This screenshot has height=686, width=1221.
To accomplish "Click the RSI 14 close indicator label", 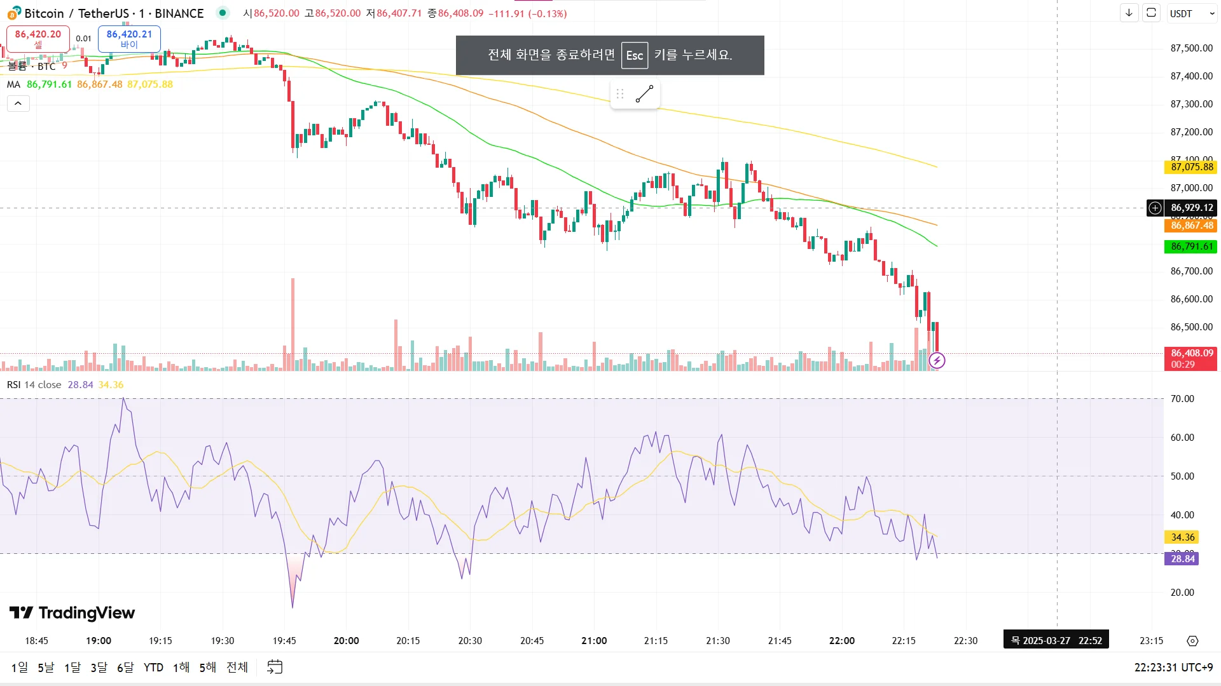I will click(x=34, y=385).
